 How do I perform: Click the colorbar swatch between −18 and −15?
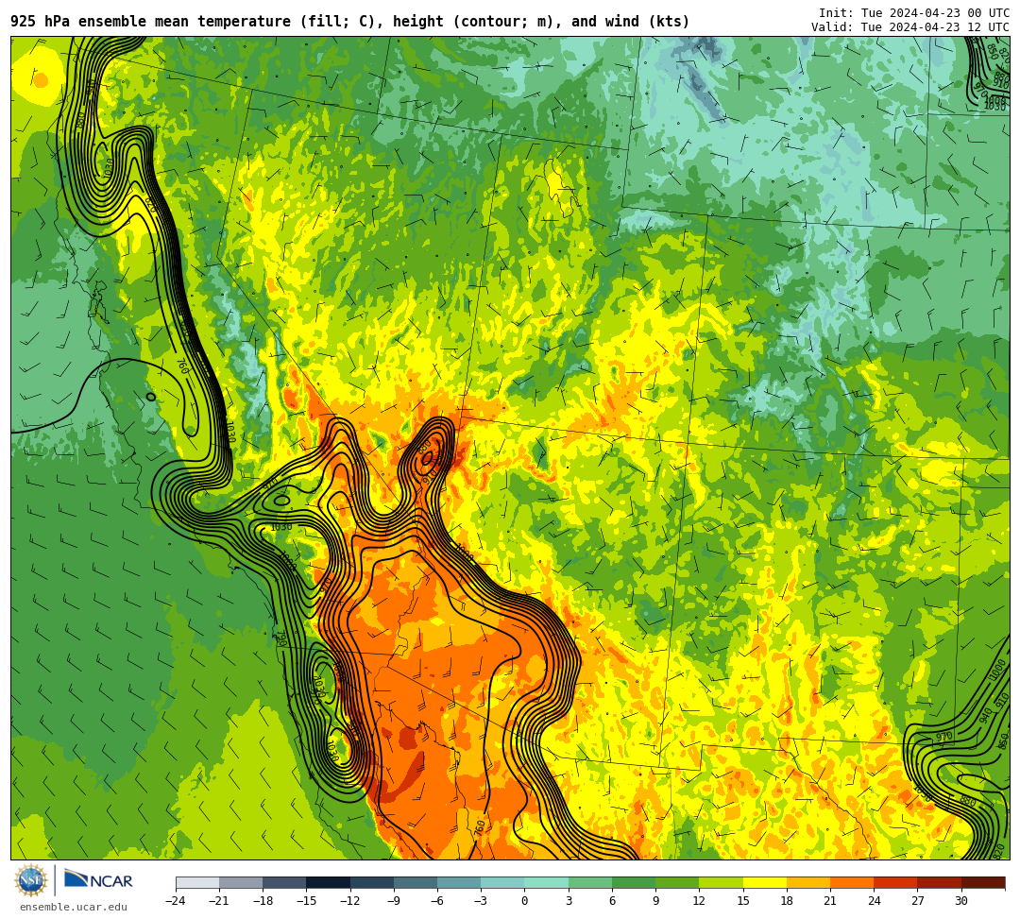[285, 882]
